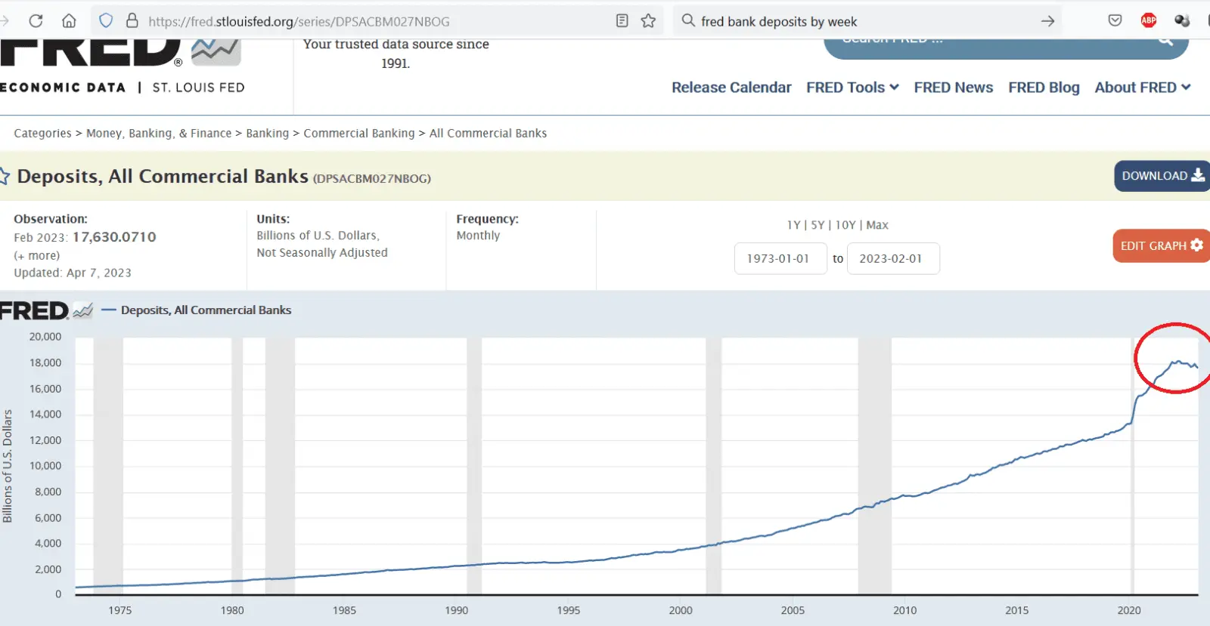
Task: Open the Commercial Banking breadcrumb link
Action: (x=359, y=134)
